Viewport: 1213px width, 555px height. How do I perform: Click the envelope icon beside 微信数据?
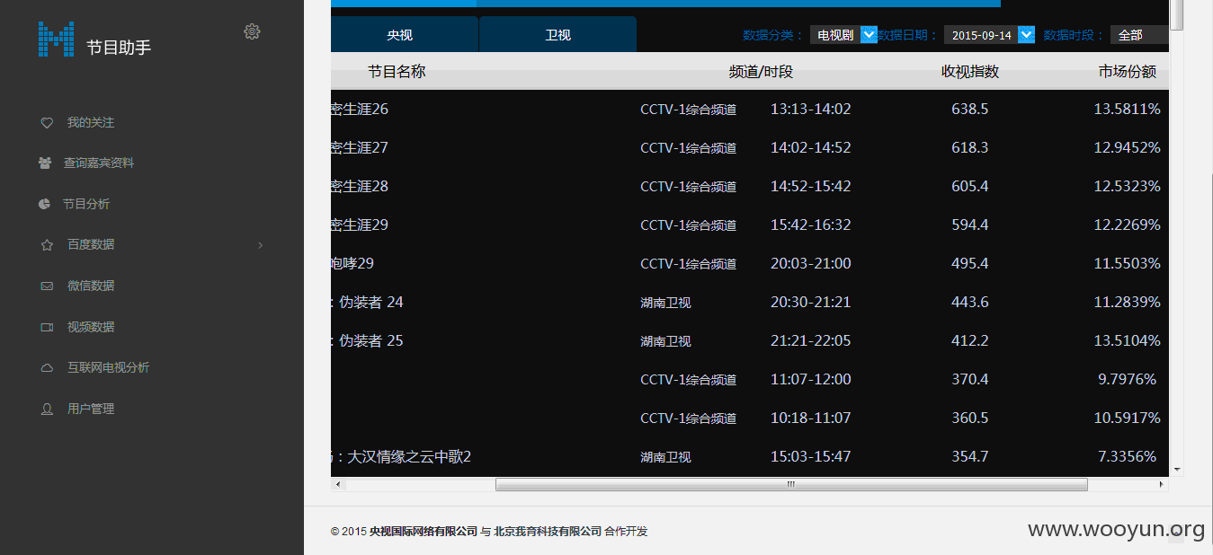(x=47, y=286)
